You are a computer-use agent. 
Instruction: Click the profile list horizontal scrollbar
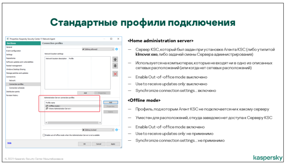tap(73, 123)
